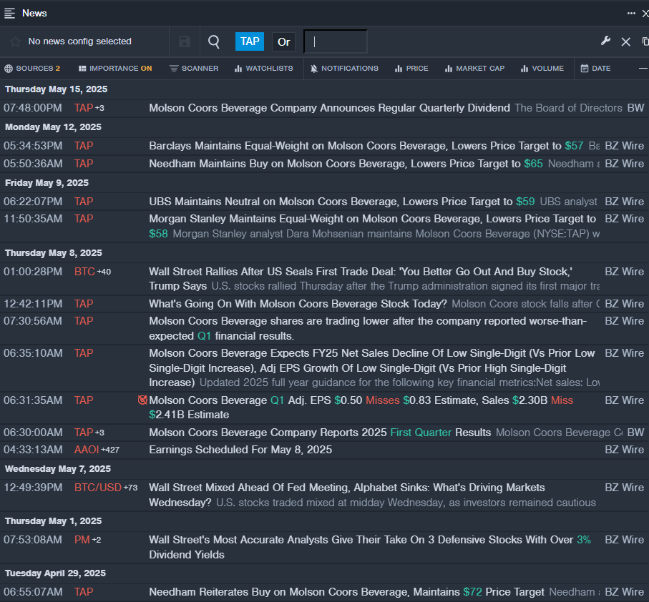Screen dimensions: 649x602
Task: Open Most Accurate Analysts Defensive Stocks headline
Action: pyautogui.click(x=370, y=547)
